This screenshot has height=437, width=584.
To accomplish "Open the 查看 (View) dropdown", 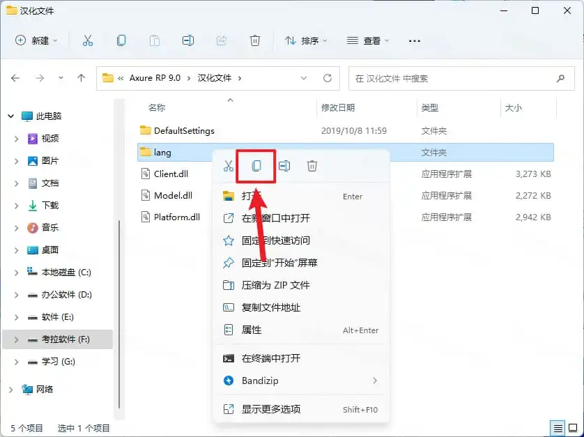I will tap(367, 40).
